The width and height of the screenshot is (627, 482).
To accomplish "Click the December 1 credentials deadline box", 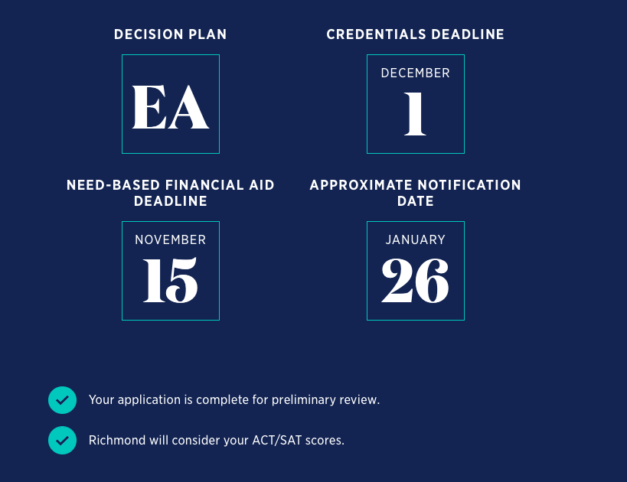I will (x=416, y=104).
